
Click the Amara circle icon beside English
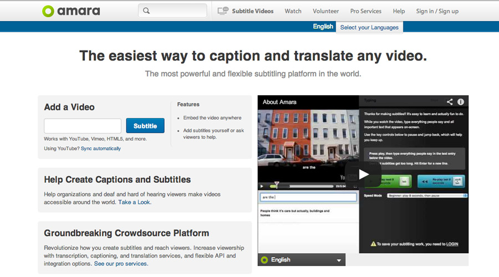coord(264,260)
